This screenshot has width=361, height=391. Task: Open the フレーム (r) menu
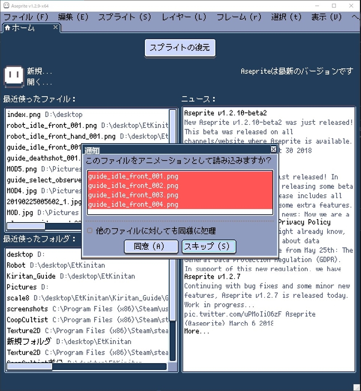pyautogui.click(x=239, y=17)
